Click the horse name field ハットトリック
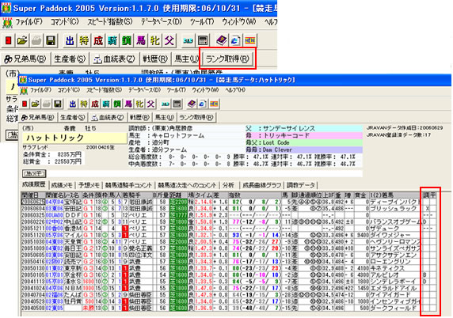Image resolution: width=453 pixels, height=318 pixels. 74,138
